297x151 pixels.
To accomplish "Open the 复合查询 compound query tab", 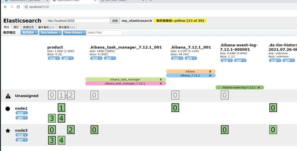I will pyautogui.click(x=66, y=27).
